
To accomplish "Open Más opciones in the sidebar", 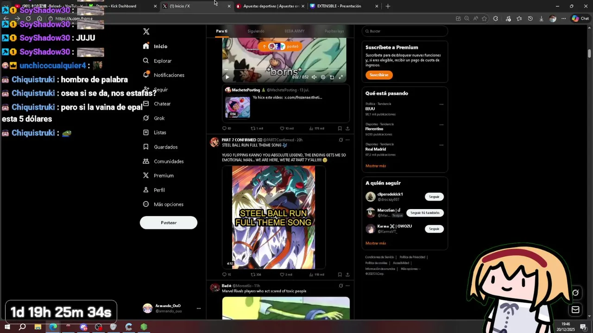I will [x=163, y=204].
